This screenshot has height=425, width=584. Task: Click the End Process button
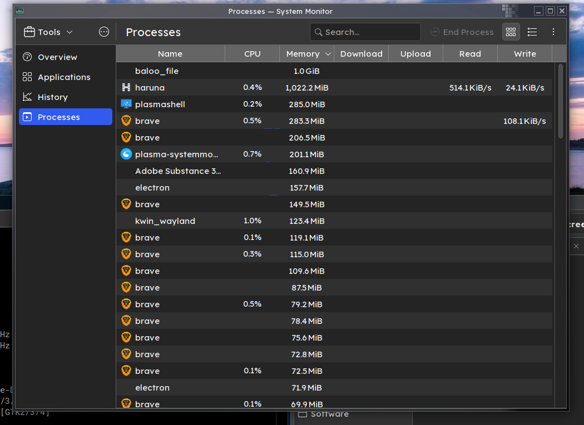coord(462,32)
